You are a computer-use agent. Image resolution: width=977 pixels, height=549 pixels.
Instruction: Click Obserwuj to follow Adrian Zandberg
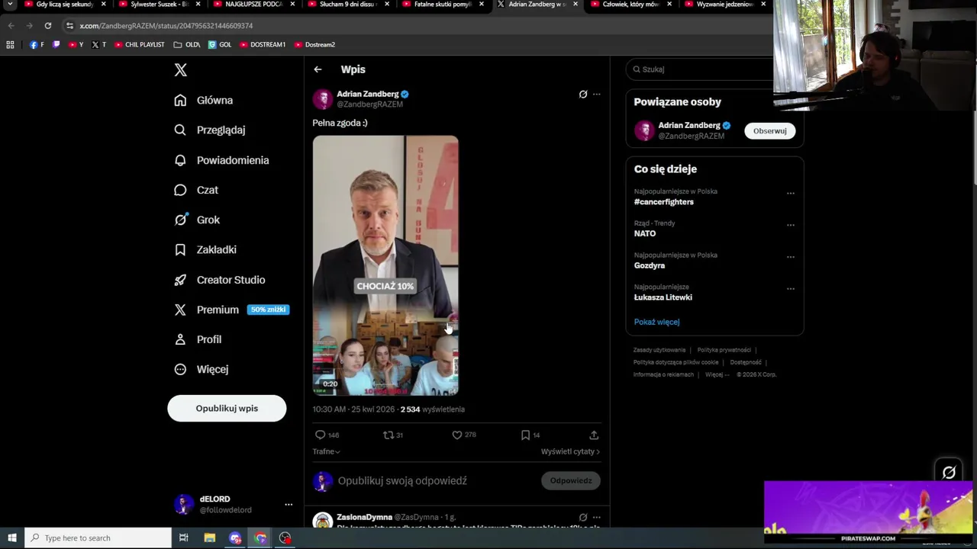click(x=769, y=130)
